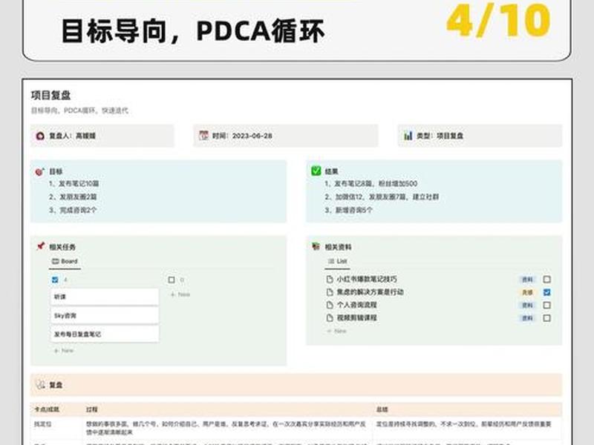
Task: Click the calendar icon next to 时间
Action: 203,136
